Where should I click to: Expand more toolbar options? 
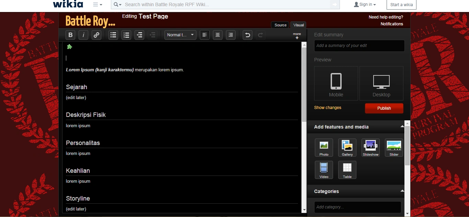point(297,36)
